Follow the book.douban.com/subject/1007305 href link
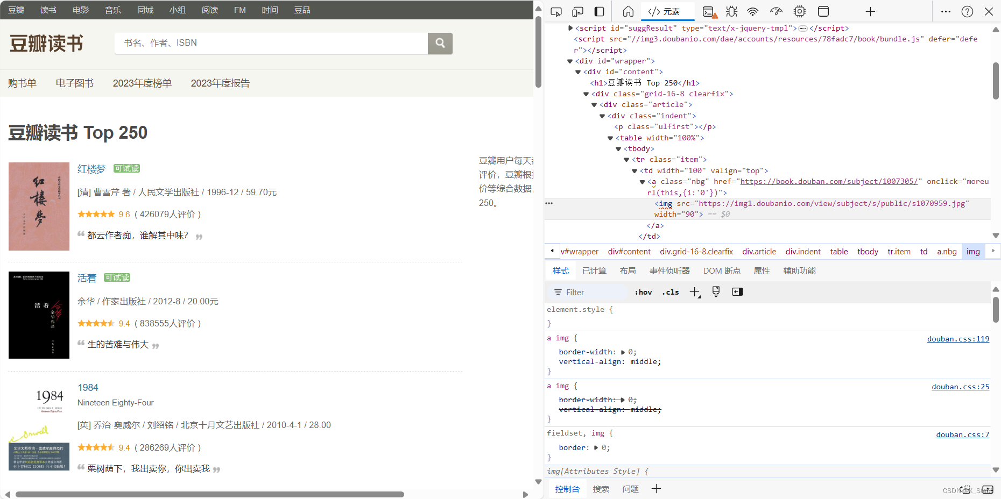The width and height of the screenshot is (1001, 499). pos(829,182)
